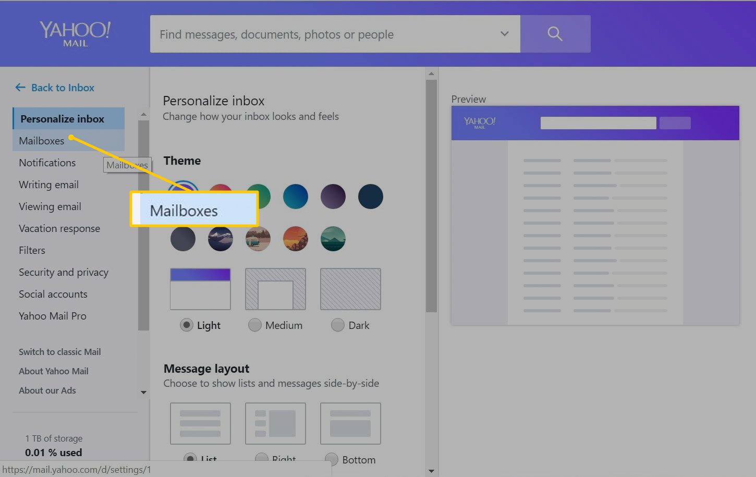This screenshot has width=756, height=477.
Task: Choose the orange sunset photo theme
Action: [296, 239]
